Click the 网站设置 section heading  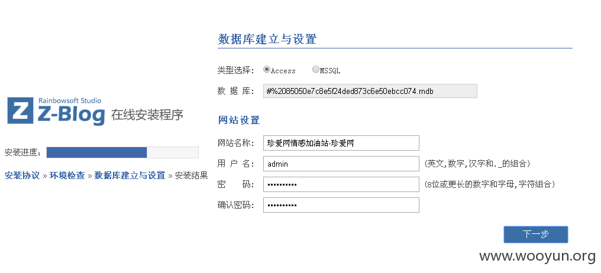tap(239, 120)
